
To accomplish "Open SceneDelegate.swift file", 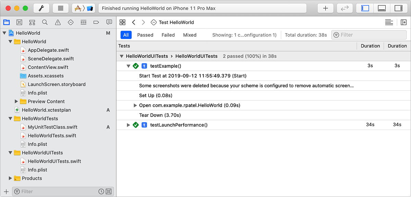I will [51, 59].
